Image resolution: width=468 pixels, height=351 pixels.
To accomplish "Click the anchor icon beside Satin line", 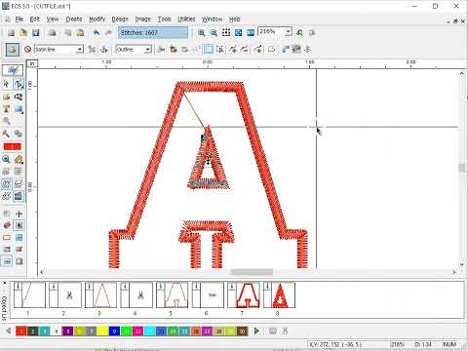I will point(104,50).
